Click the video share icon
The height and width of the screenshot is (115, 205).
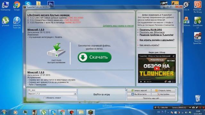174,56
